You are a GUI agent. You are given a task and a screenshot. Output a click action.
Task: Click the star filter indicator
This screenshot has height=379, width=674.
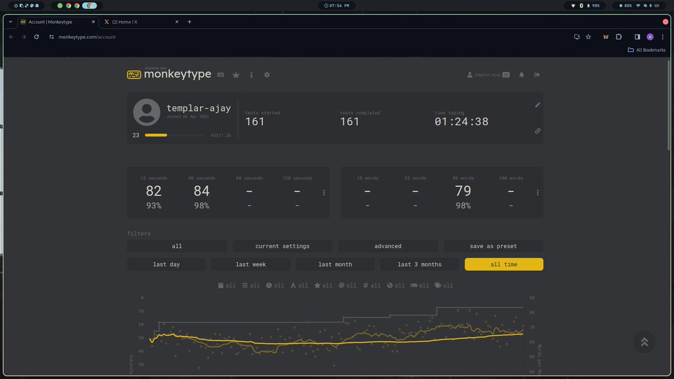click(x=324, y=285)
